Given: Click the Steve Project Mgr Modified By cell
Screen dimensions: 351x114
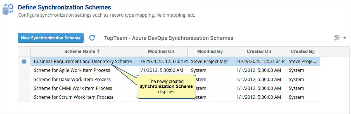Looking at the screenshot, I should tap(210, 62).
